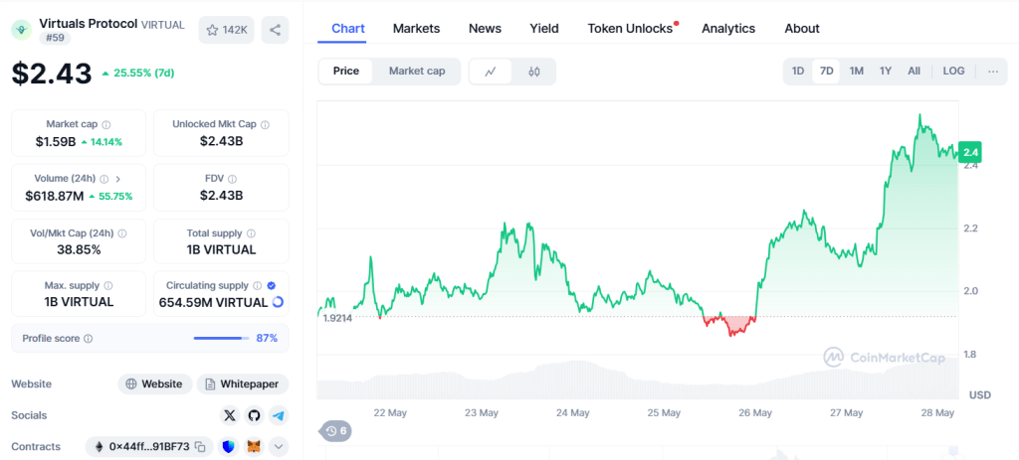
Task: Open the Telegram social icon
Action: (x=278, y=415)
